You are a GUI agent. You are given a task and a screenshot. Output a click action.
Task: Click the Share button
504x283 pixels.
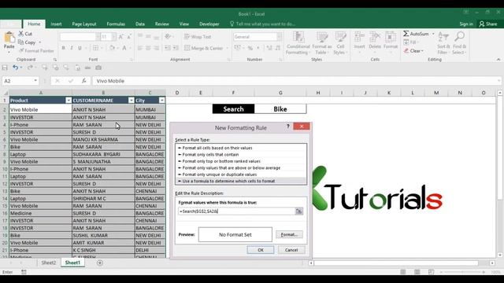488,24
